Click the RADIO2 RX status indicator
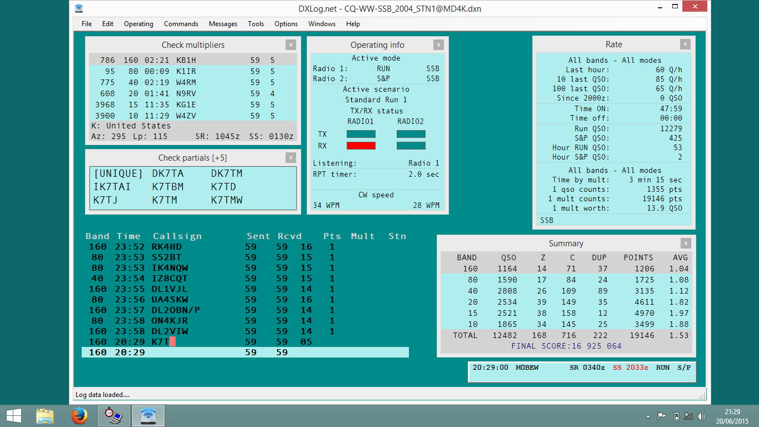This screenshot has width=759, height=427. [x=411, y=146]
